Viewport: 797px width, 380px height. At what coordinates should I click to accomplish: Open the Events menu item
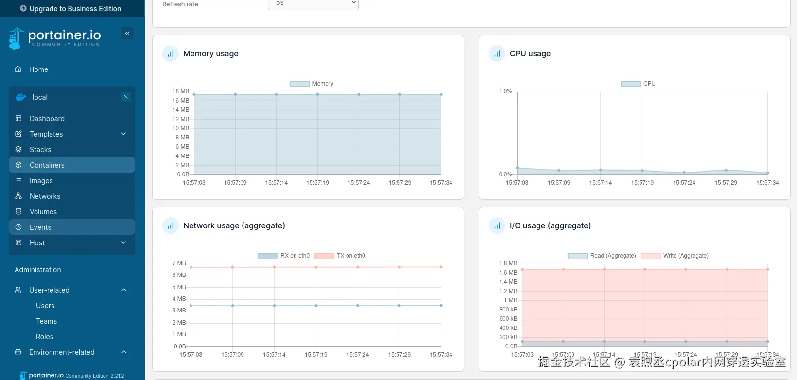click(40, 227)
